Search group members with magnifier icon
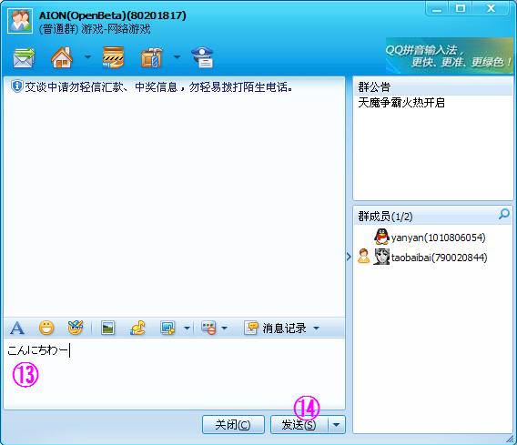Image resolution: width=517 pixels, height=445 pixels. pyautogui.click(x=504, y=214)
